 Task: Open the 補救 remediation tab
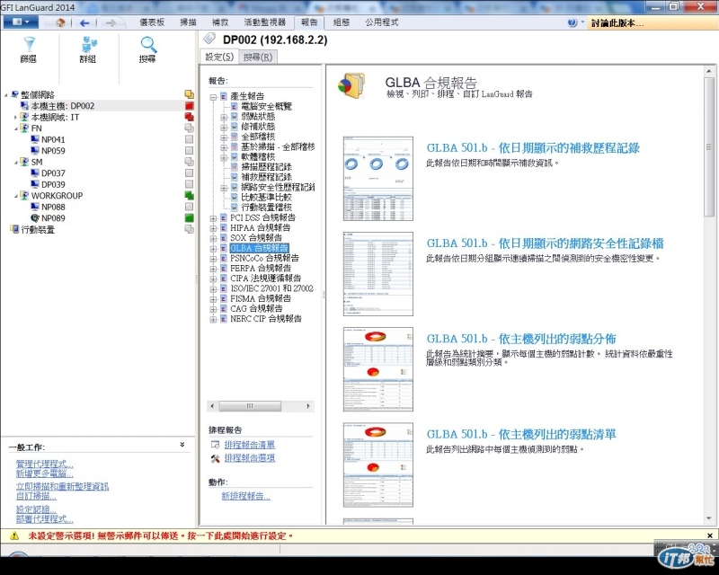220,22
